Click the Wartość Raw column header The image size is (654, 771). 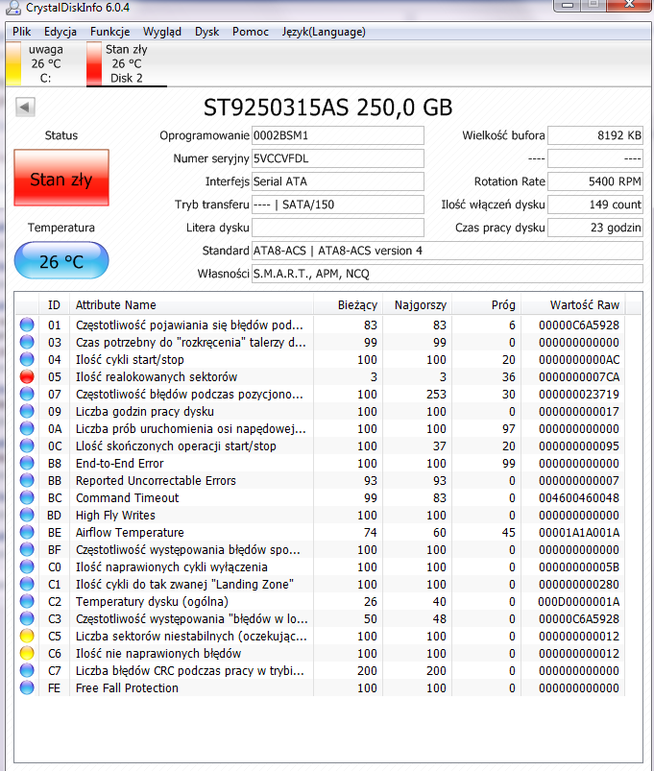[573, 305]
